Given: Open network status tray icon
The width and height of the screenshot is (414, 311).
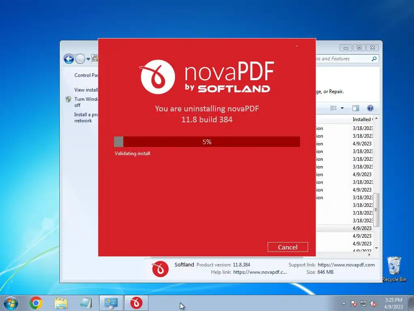Looking at the screenshot, I should coord(363,303).
